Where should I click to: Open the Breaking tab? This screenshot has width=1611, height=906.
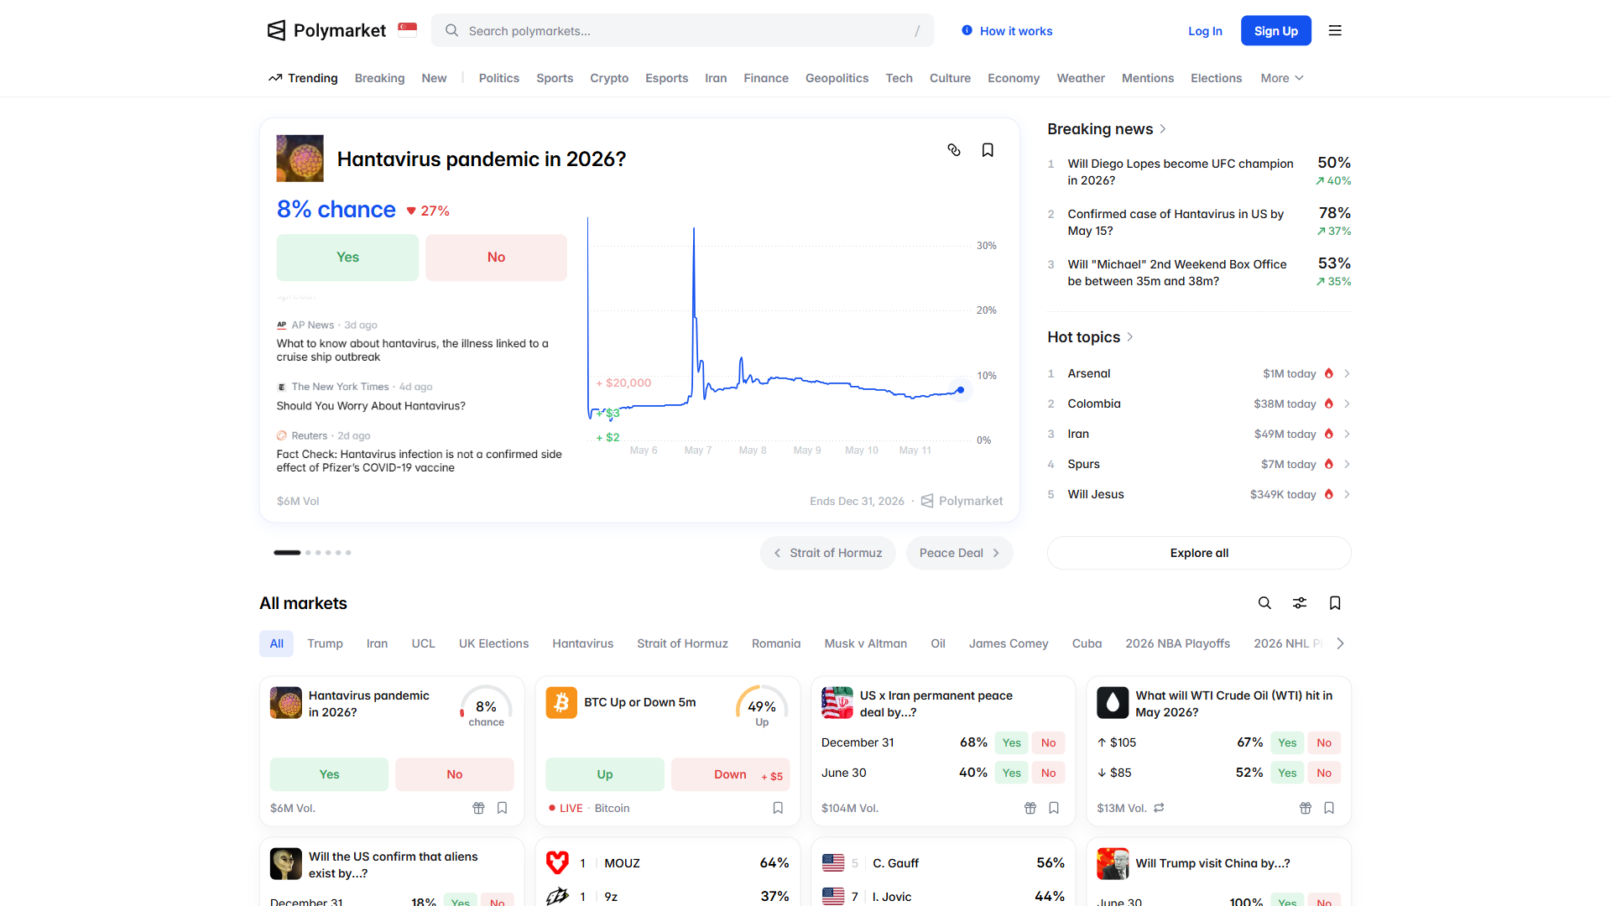(x=379, y=78)
